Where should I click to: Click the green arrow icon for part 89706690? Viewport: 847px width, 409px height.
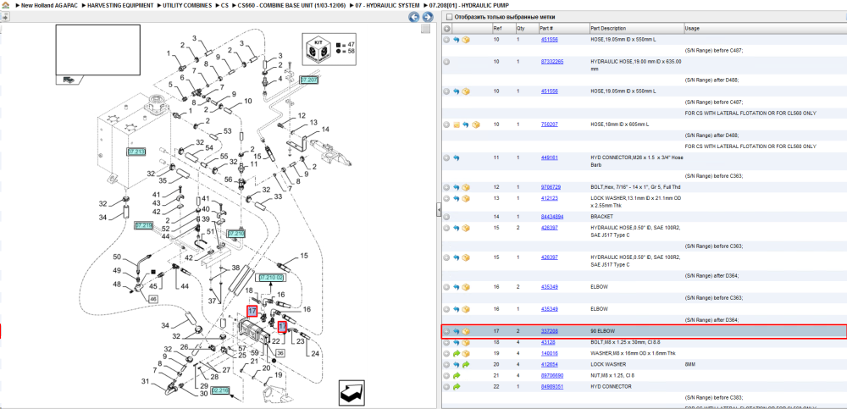[457, 375]
